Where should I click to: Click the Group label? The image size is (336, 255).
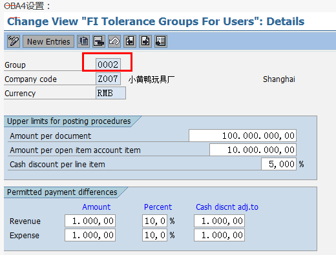(x=15, y=65)
